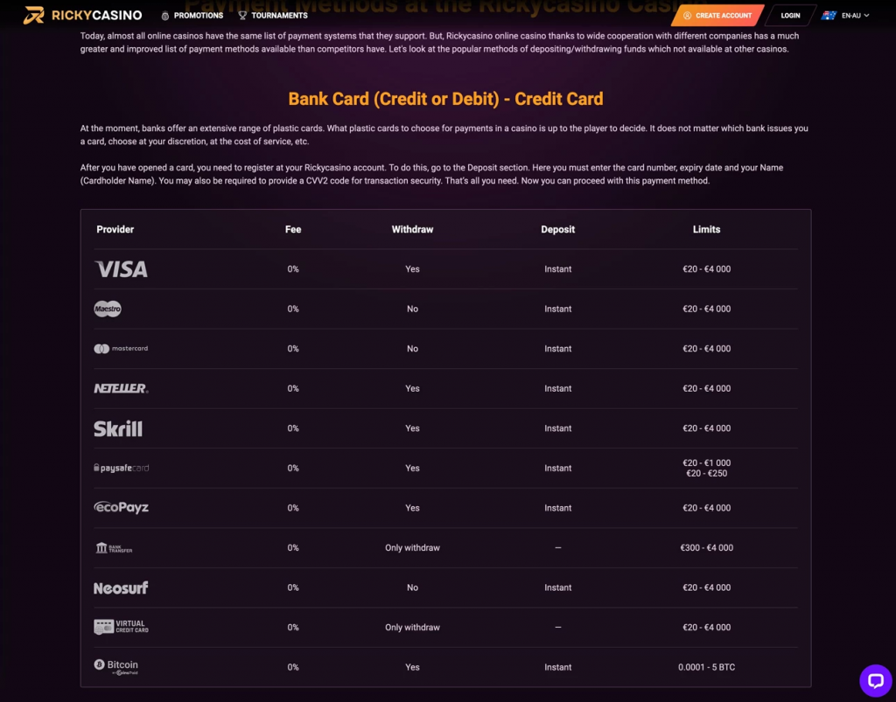Click the Create Account button
The width and height of the screenshot is (896, 702).
coord(717,16)
